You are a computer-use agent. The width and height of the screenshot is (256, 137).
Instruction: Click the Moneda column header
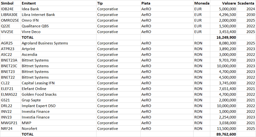(202, 3)
